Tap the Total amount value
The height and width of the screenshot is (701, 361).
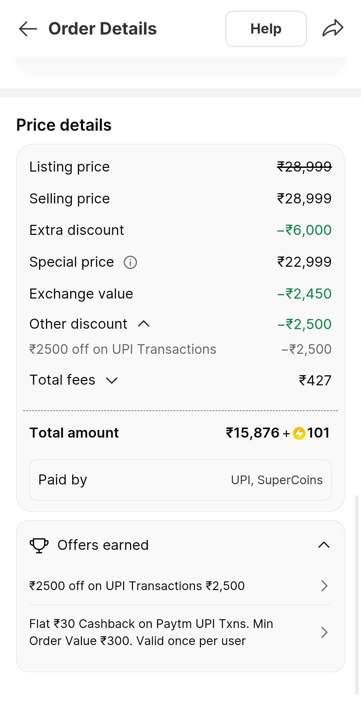point(253,433)
